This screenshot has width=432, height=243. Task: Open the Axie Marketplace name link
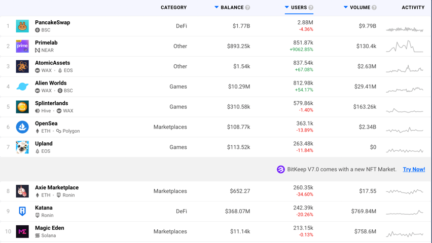point(57,188)
